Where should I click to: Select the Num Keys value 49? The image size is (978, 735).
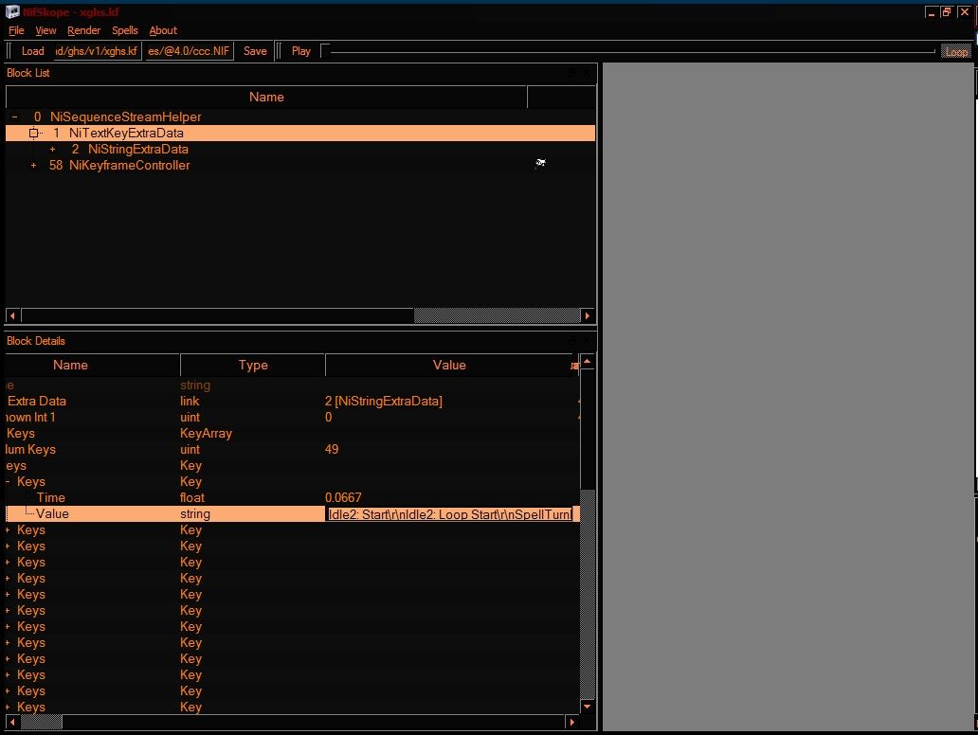332,450
